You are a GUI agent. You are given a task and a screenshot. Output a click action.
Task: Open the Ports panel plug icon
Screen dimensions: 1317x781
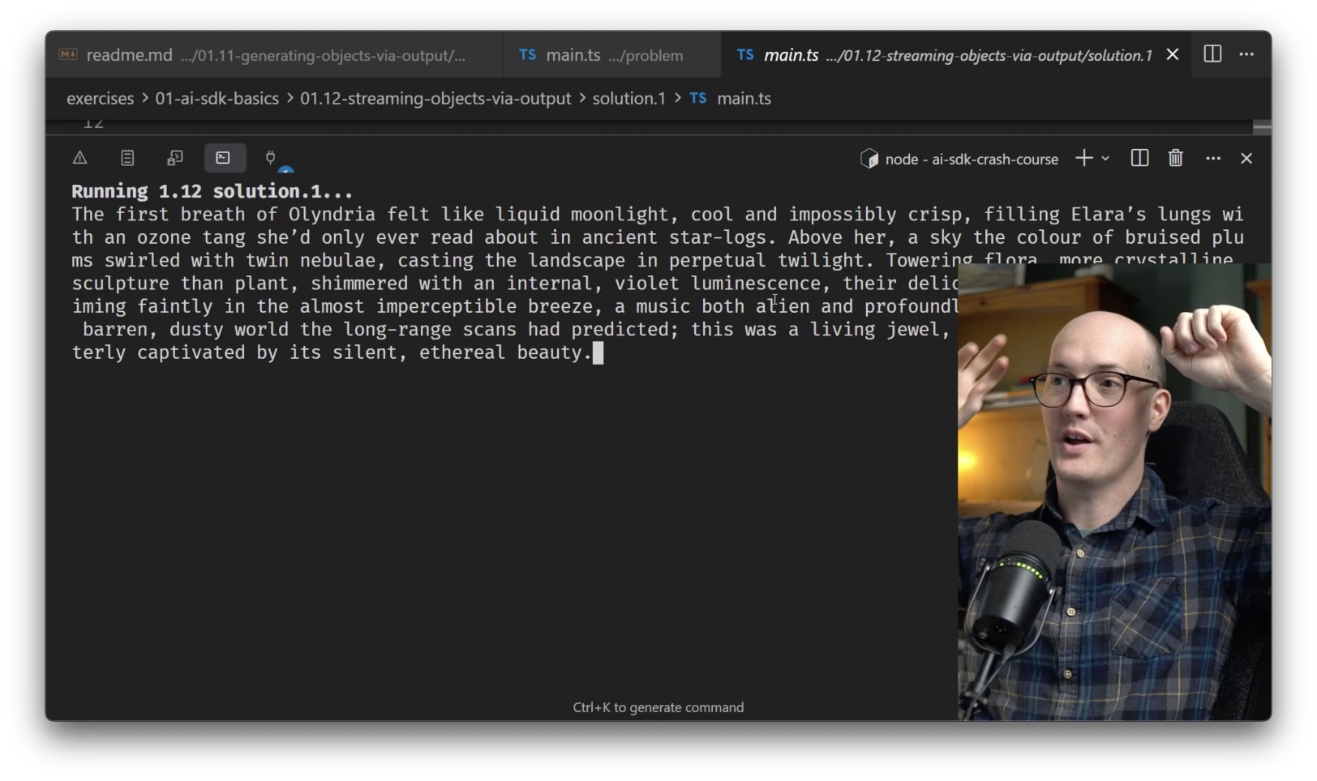click(271, 158)
